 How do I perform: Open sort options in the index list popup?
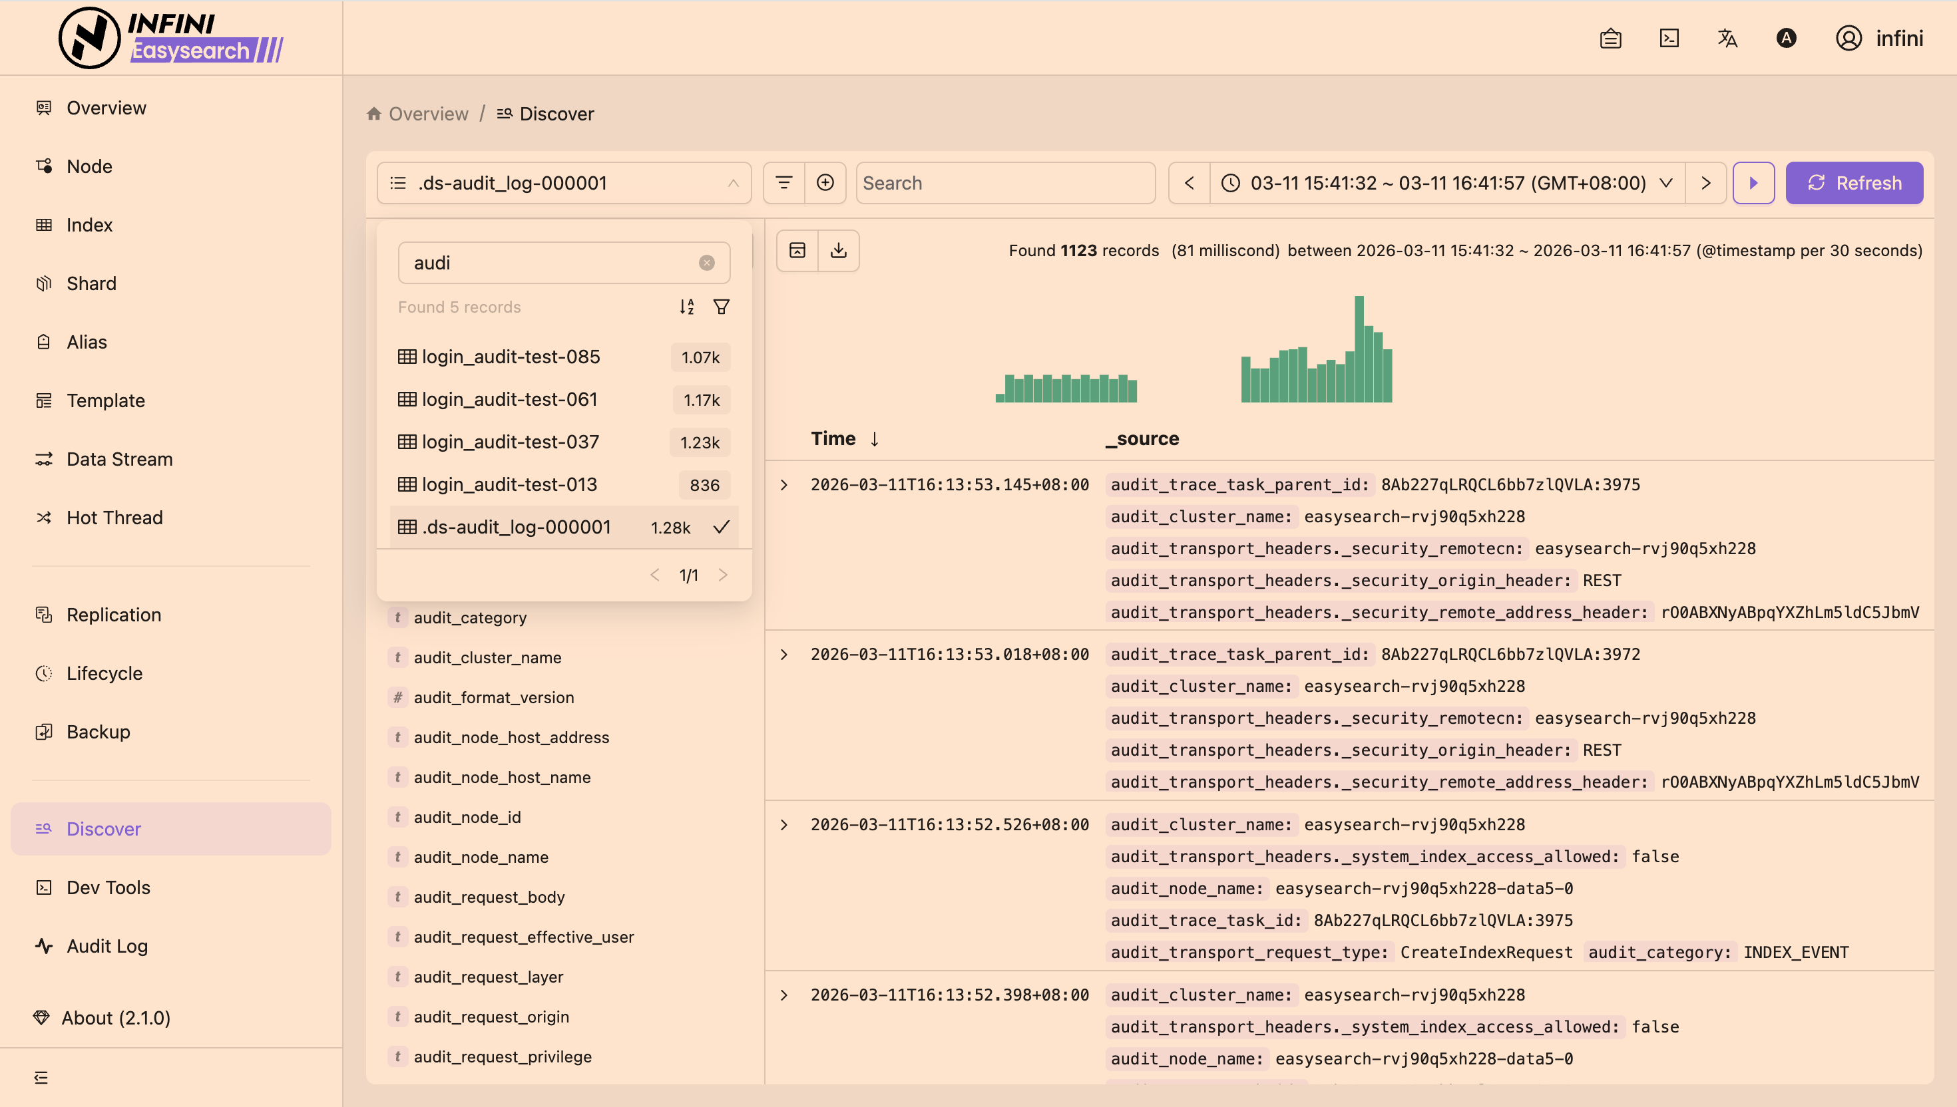(686, 307)
